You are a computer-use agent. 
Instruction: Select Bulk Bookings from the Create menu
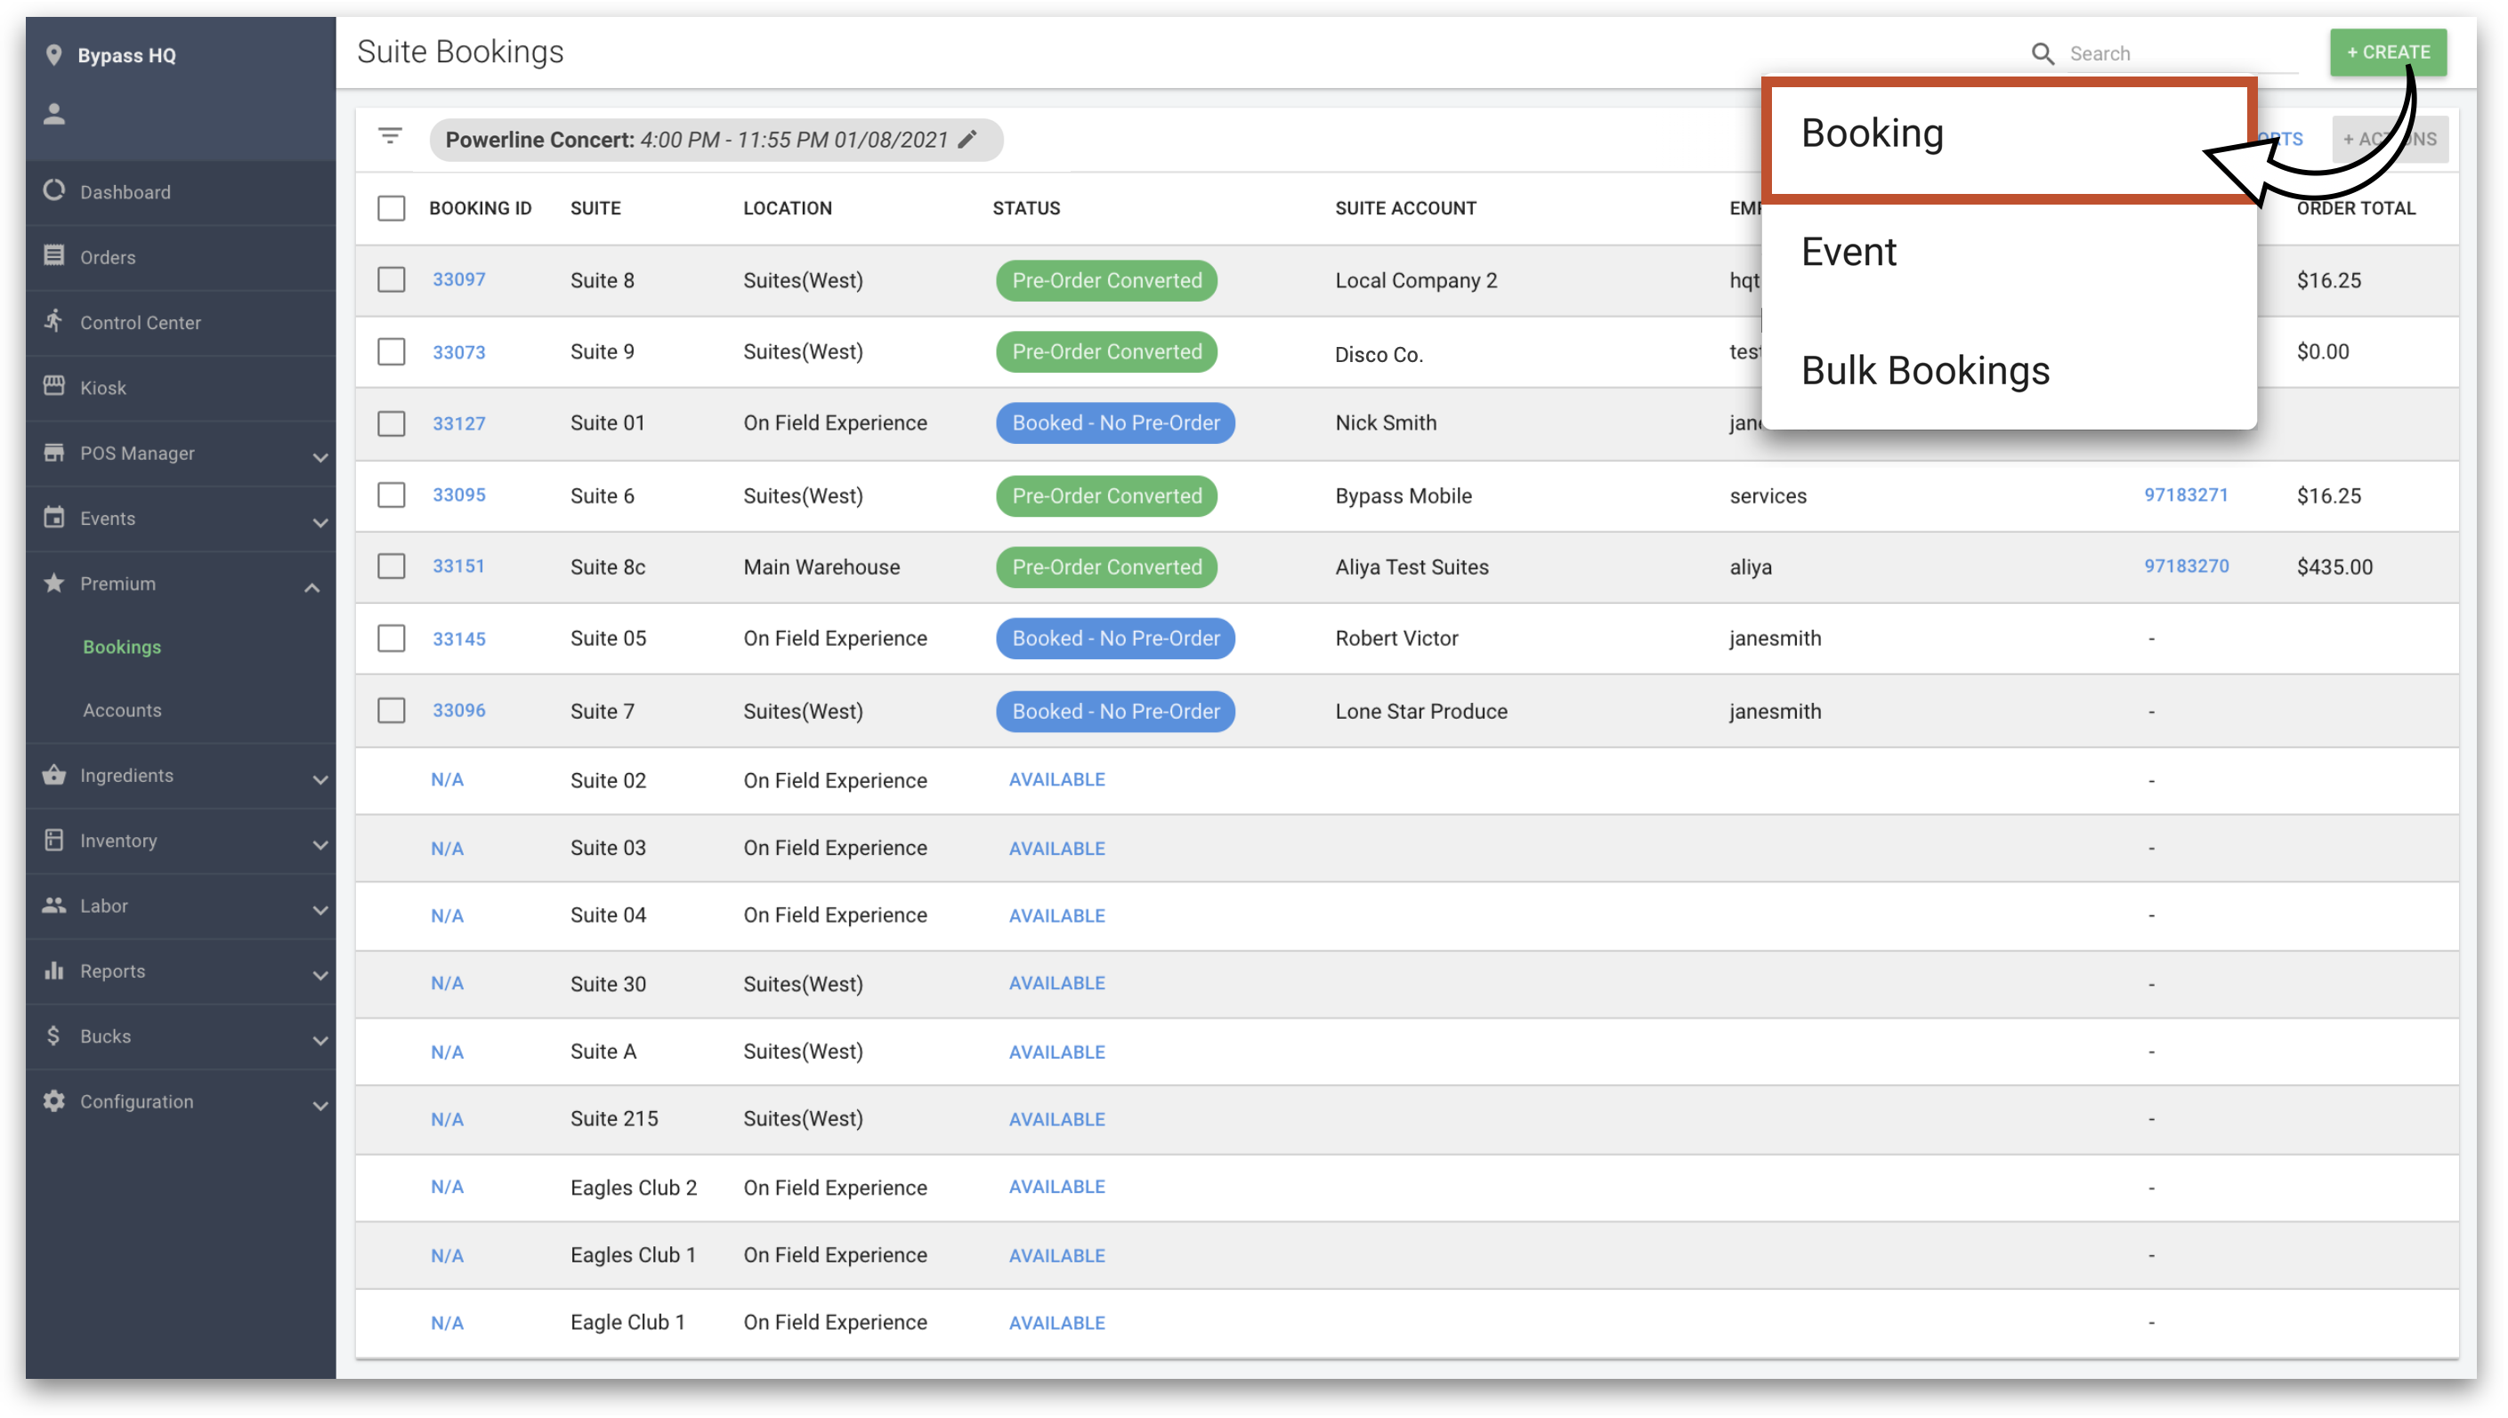2009,371
